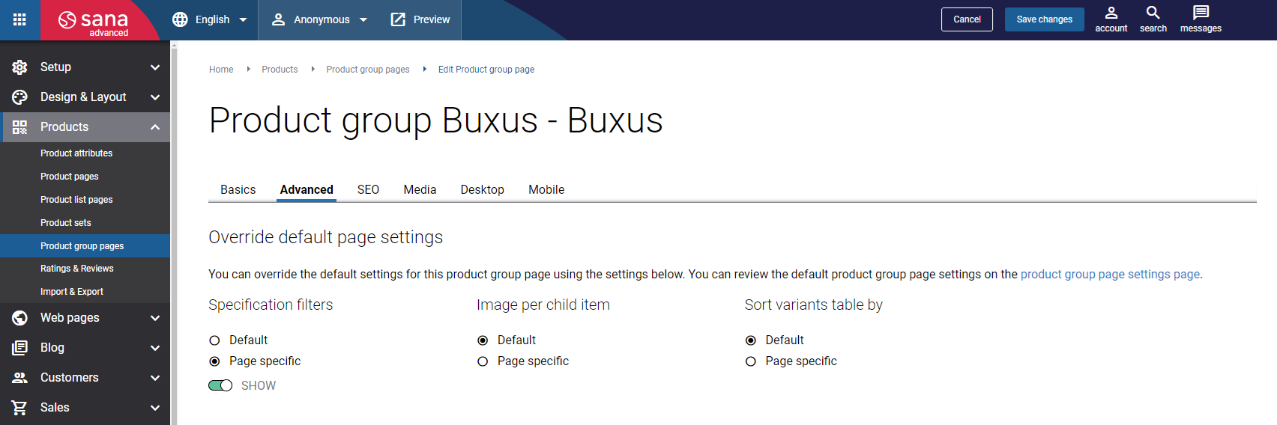Switch to the Advanced tab
The width and height of the screenshot is (1277, 425).
coord(307,190)
